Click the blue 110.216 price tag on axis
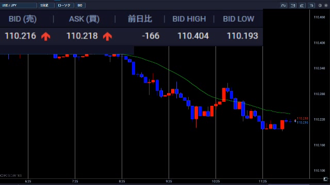The width and height of the screenshot is (330, 185). pos(302,122)
